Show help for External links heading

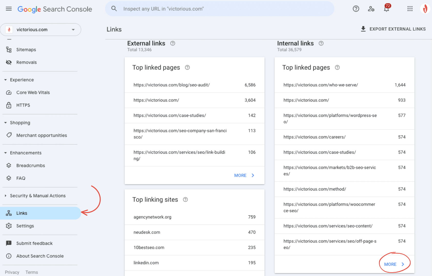(x=173, y=43)
